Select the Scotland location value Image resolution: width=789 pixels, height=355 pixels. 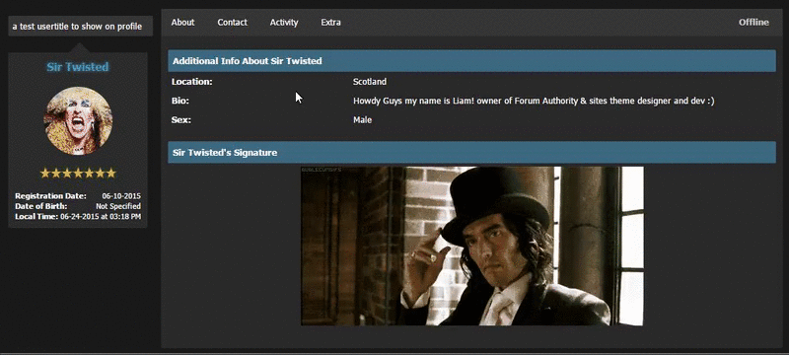(369, 82)
